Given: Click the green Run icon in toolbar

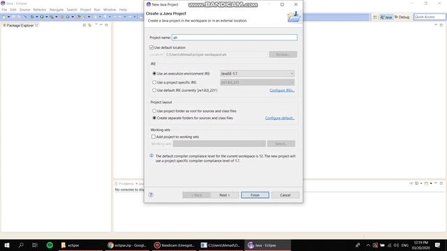Looking at the screenshot, I should click(42, 17).
